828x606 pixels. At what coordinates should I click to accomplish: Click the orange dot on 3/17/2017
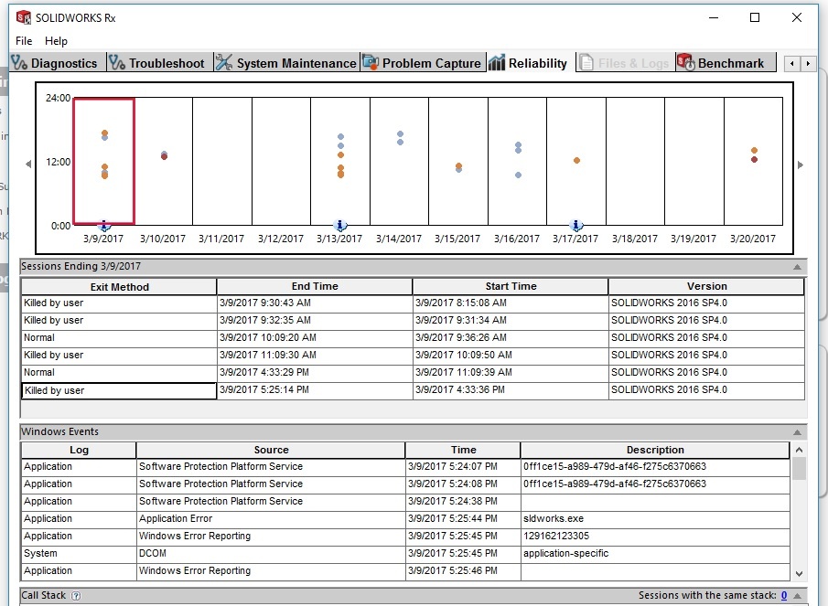[576, 160]
